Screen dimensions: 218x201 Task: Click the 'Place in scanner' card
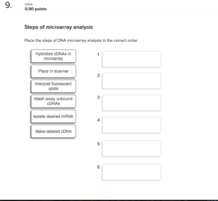53,71
